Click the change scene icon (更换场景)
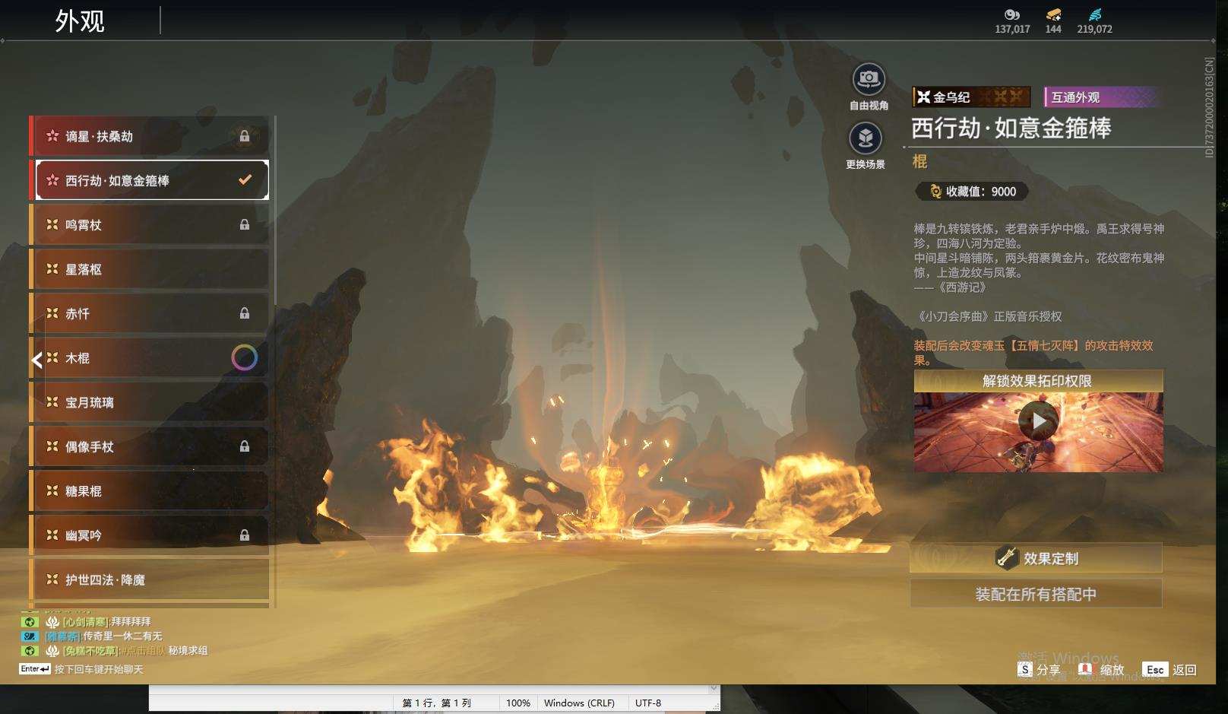The image size is (1228, 714). tap(866, 138)
